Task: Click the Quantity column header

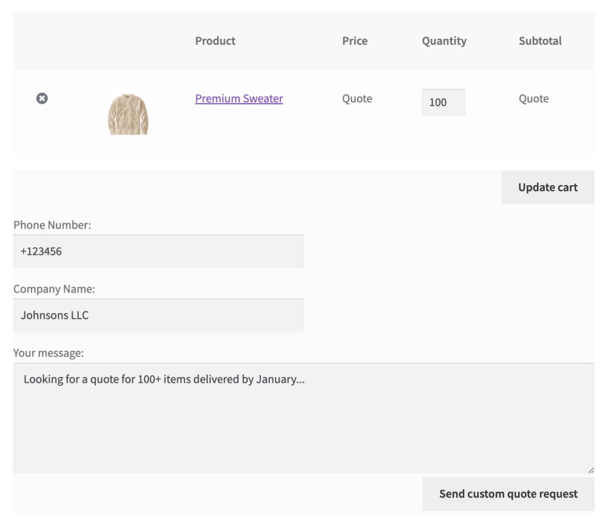Action: pyautogui.click(x=444, y=41)
